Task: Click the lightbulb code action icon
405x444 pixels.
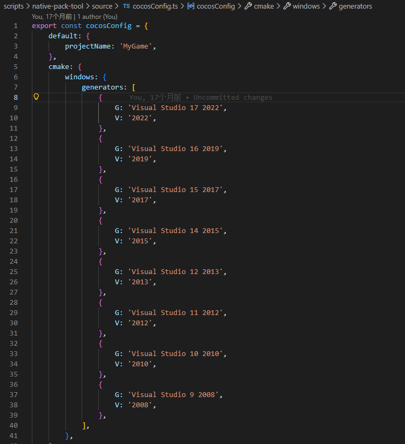Action: pos(37,97)
